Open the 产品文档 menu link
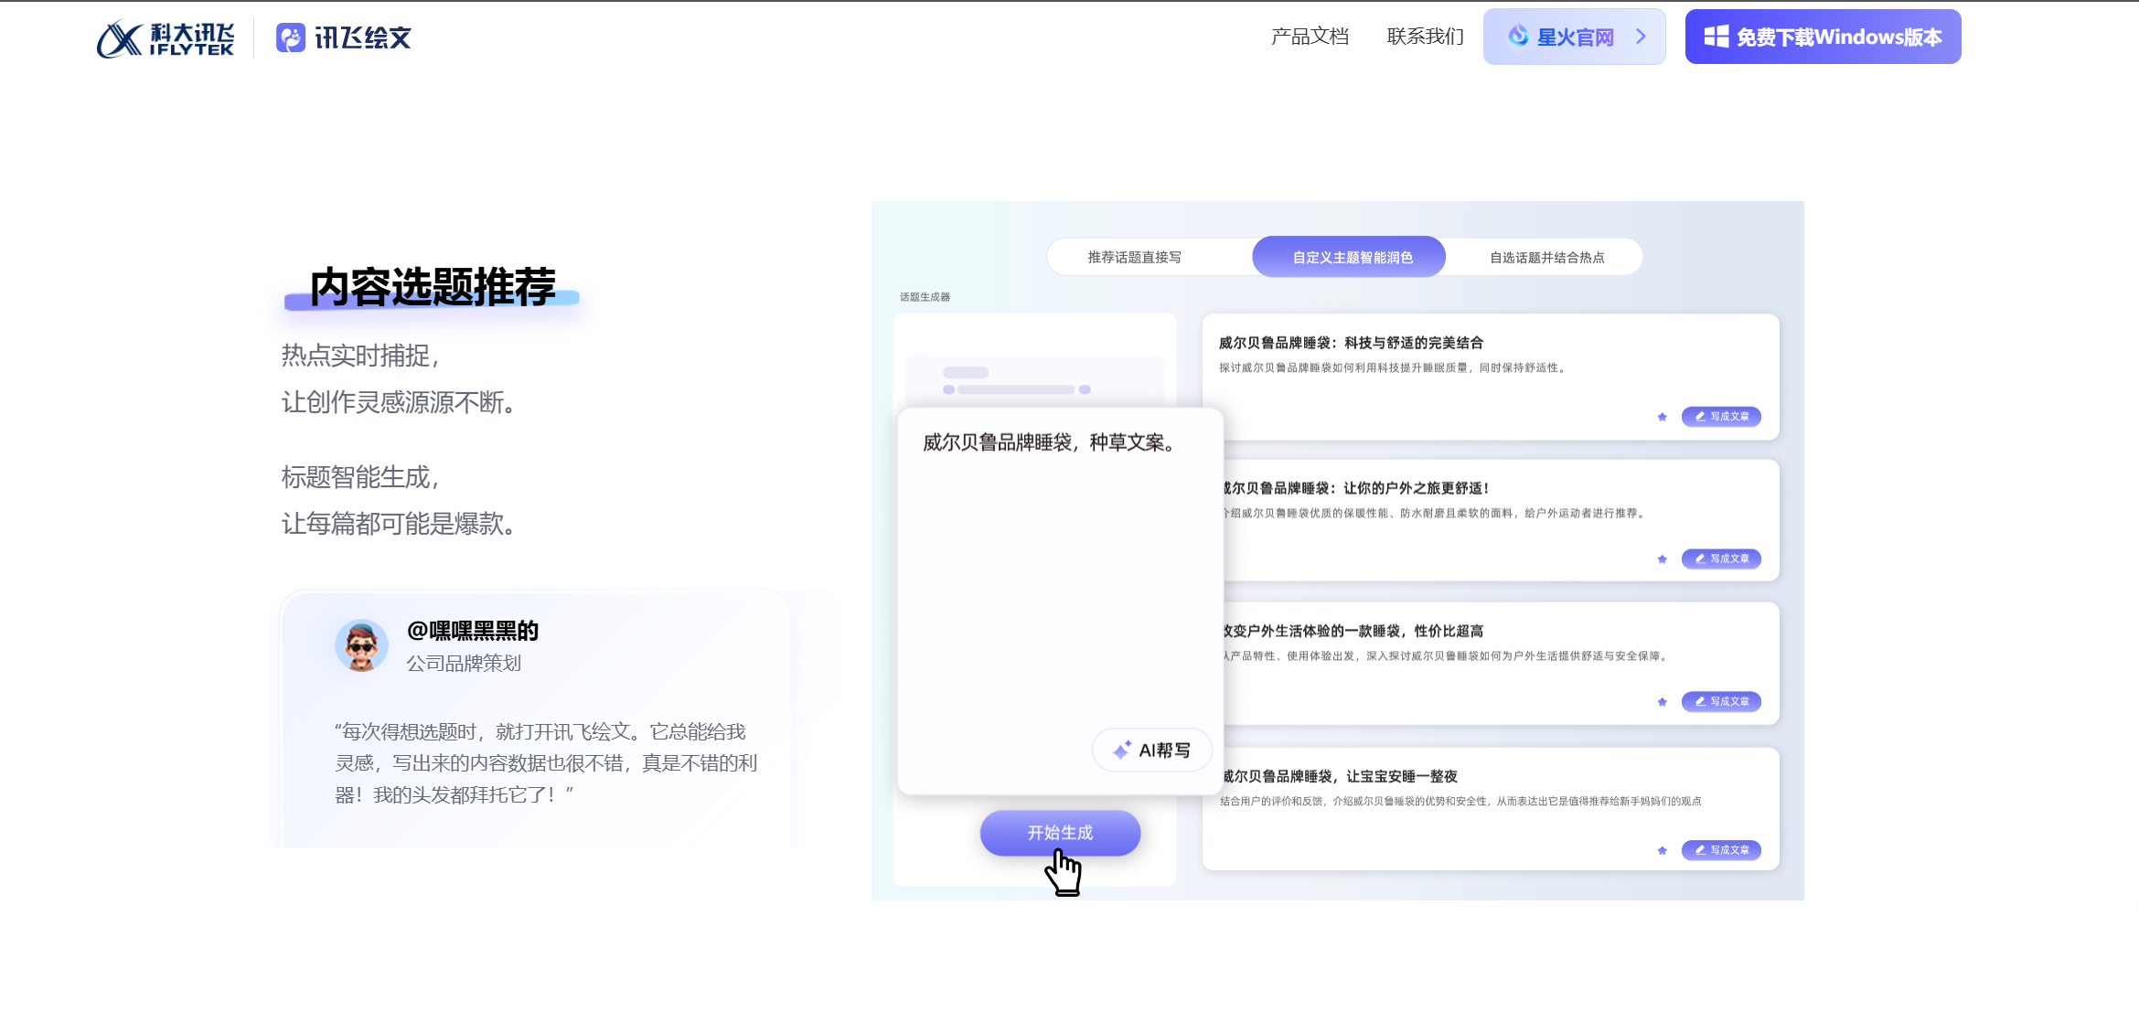2139x1022 pixels. (1310, 37)
